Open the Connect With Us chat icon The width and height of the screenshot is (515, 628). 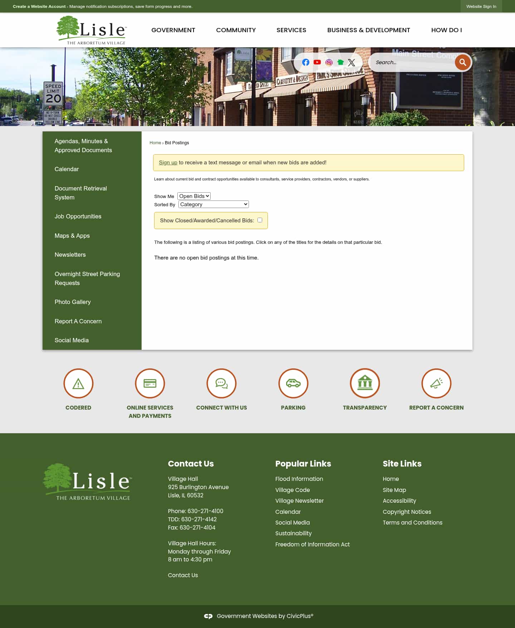click(x=221, y=383)
